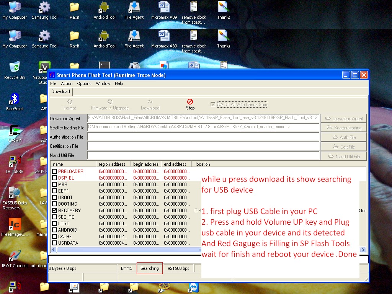The height and width of the screenshot is (294, 392).
Task: Open the Window menu
Action: point(103,83)
